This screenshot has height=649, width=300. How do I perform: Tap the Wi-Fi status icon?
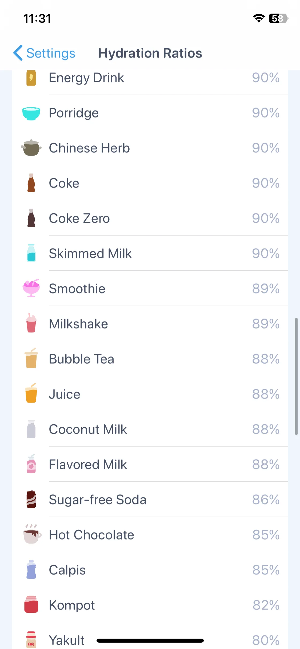tap(259, 18)
